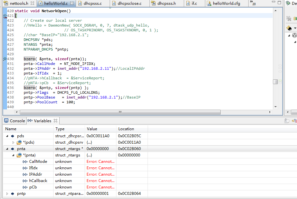Click the (x)= icon beside IPAddr
Image resolution: width=297 pixels, height=199 pixels.
pyautogui.click(x=25, y=175)
